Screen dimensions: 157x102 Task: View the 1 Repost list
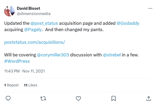pyautogui.click(x=11, y=85)
